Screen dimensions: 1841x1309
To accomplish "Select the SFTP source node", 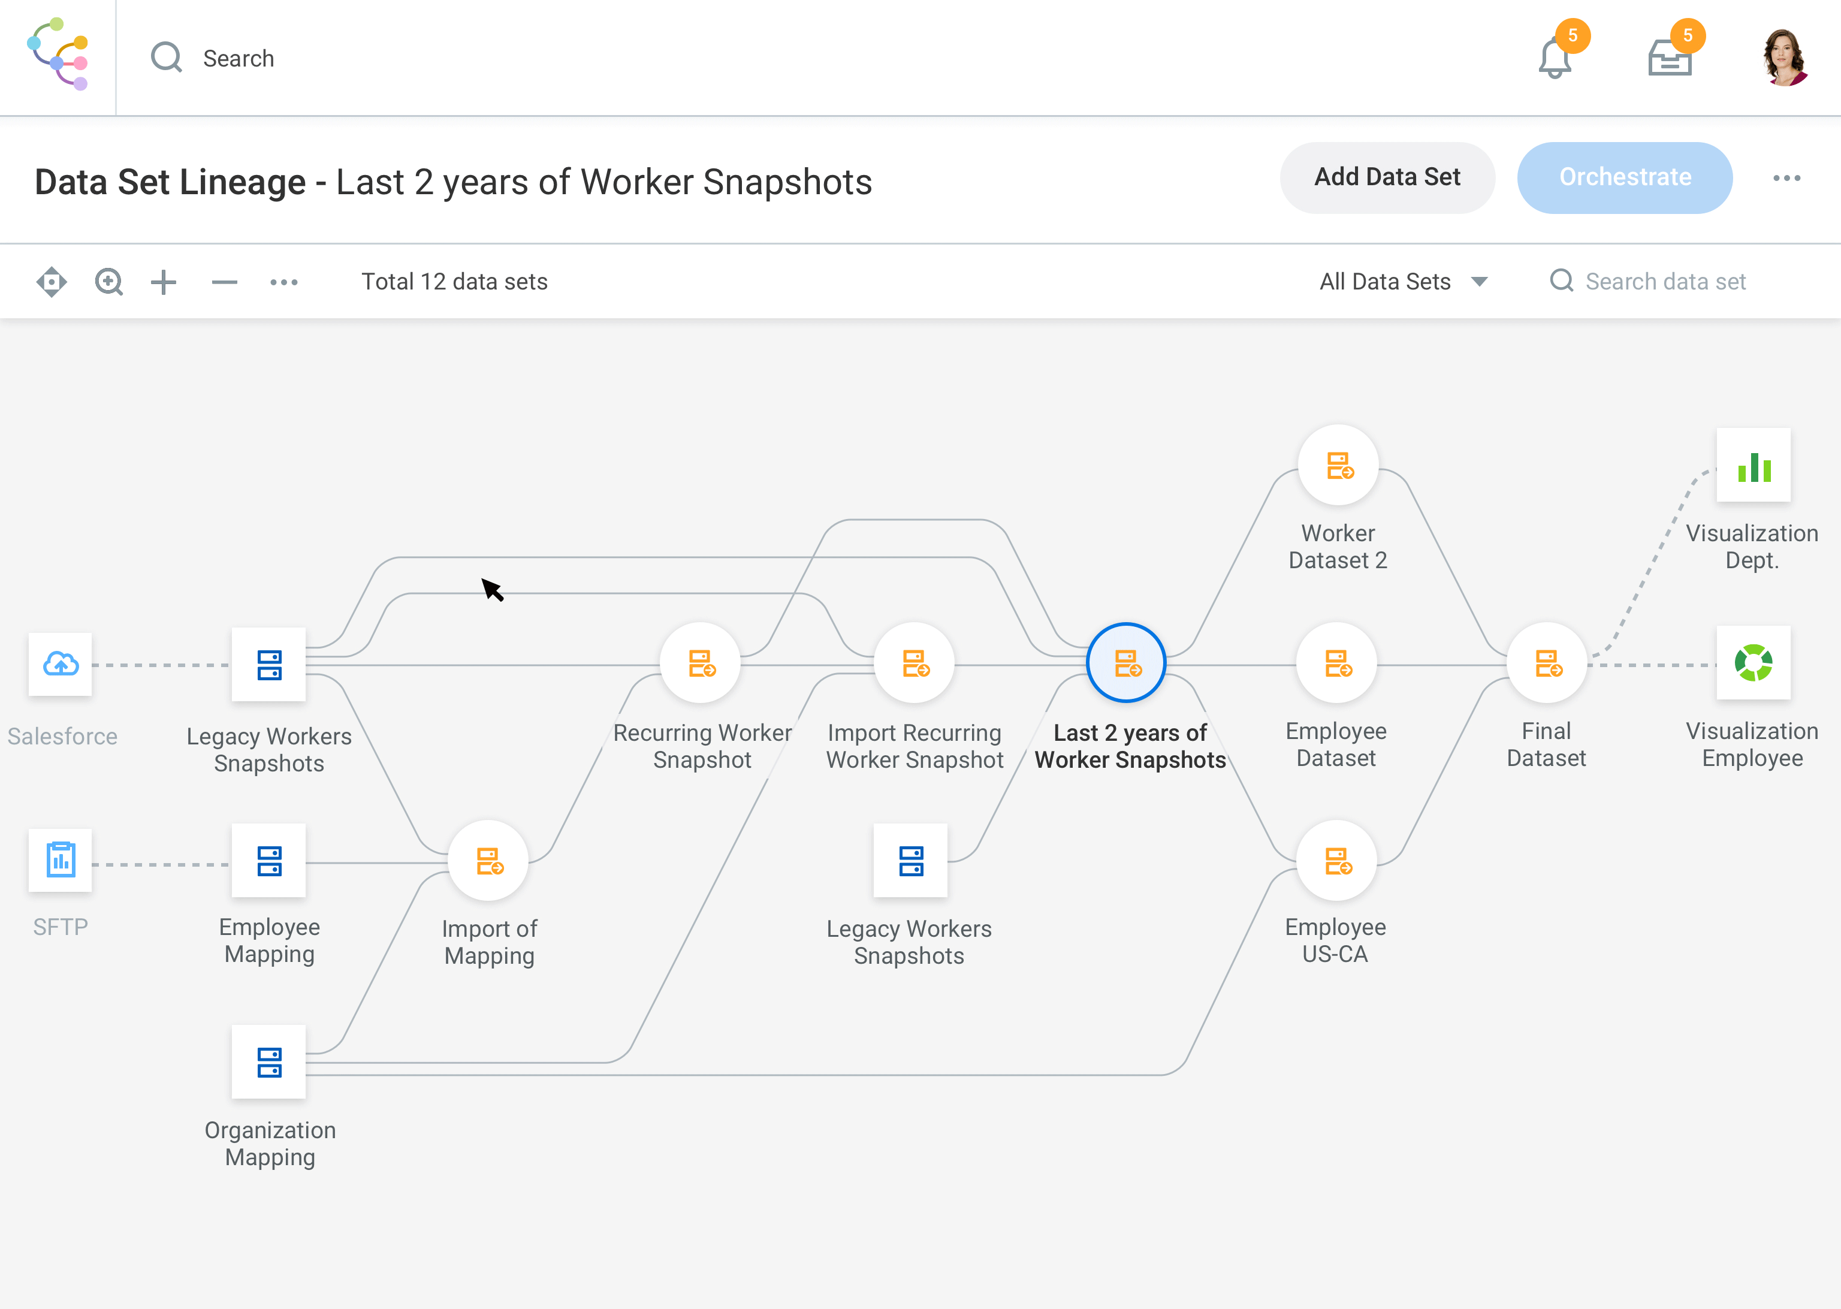I will point(61,860).
